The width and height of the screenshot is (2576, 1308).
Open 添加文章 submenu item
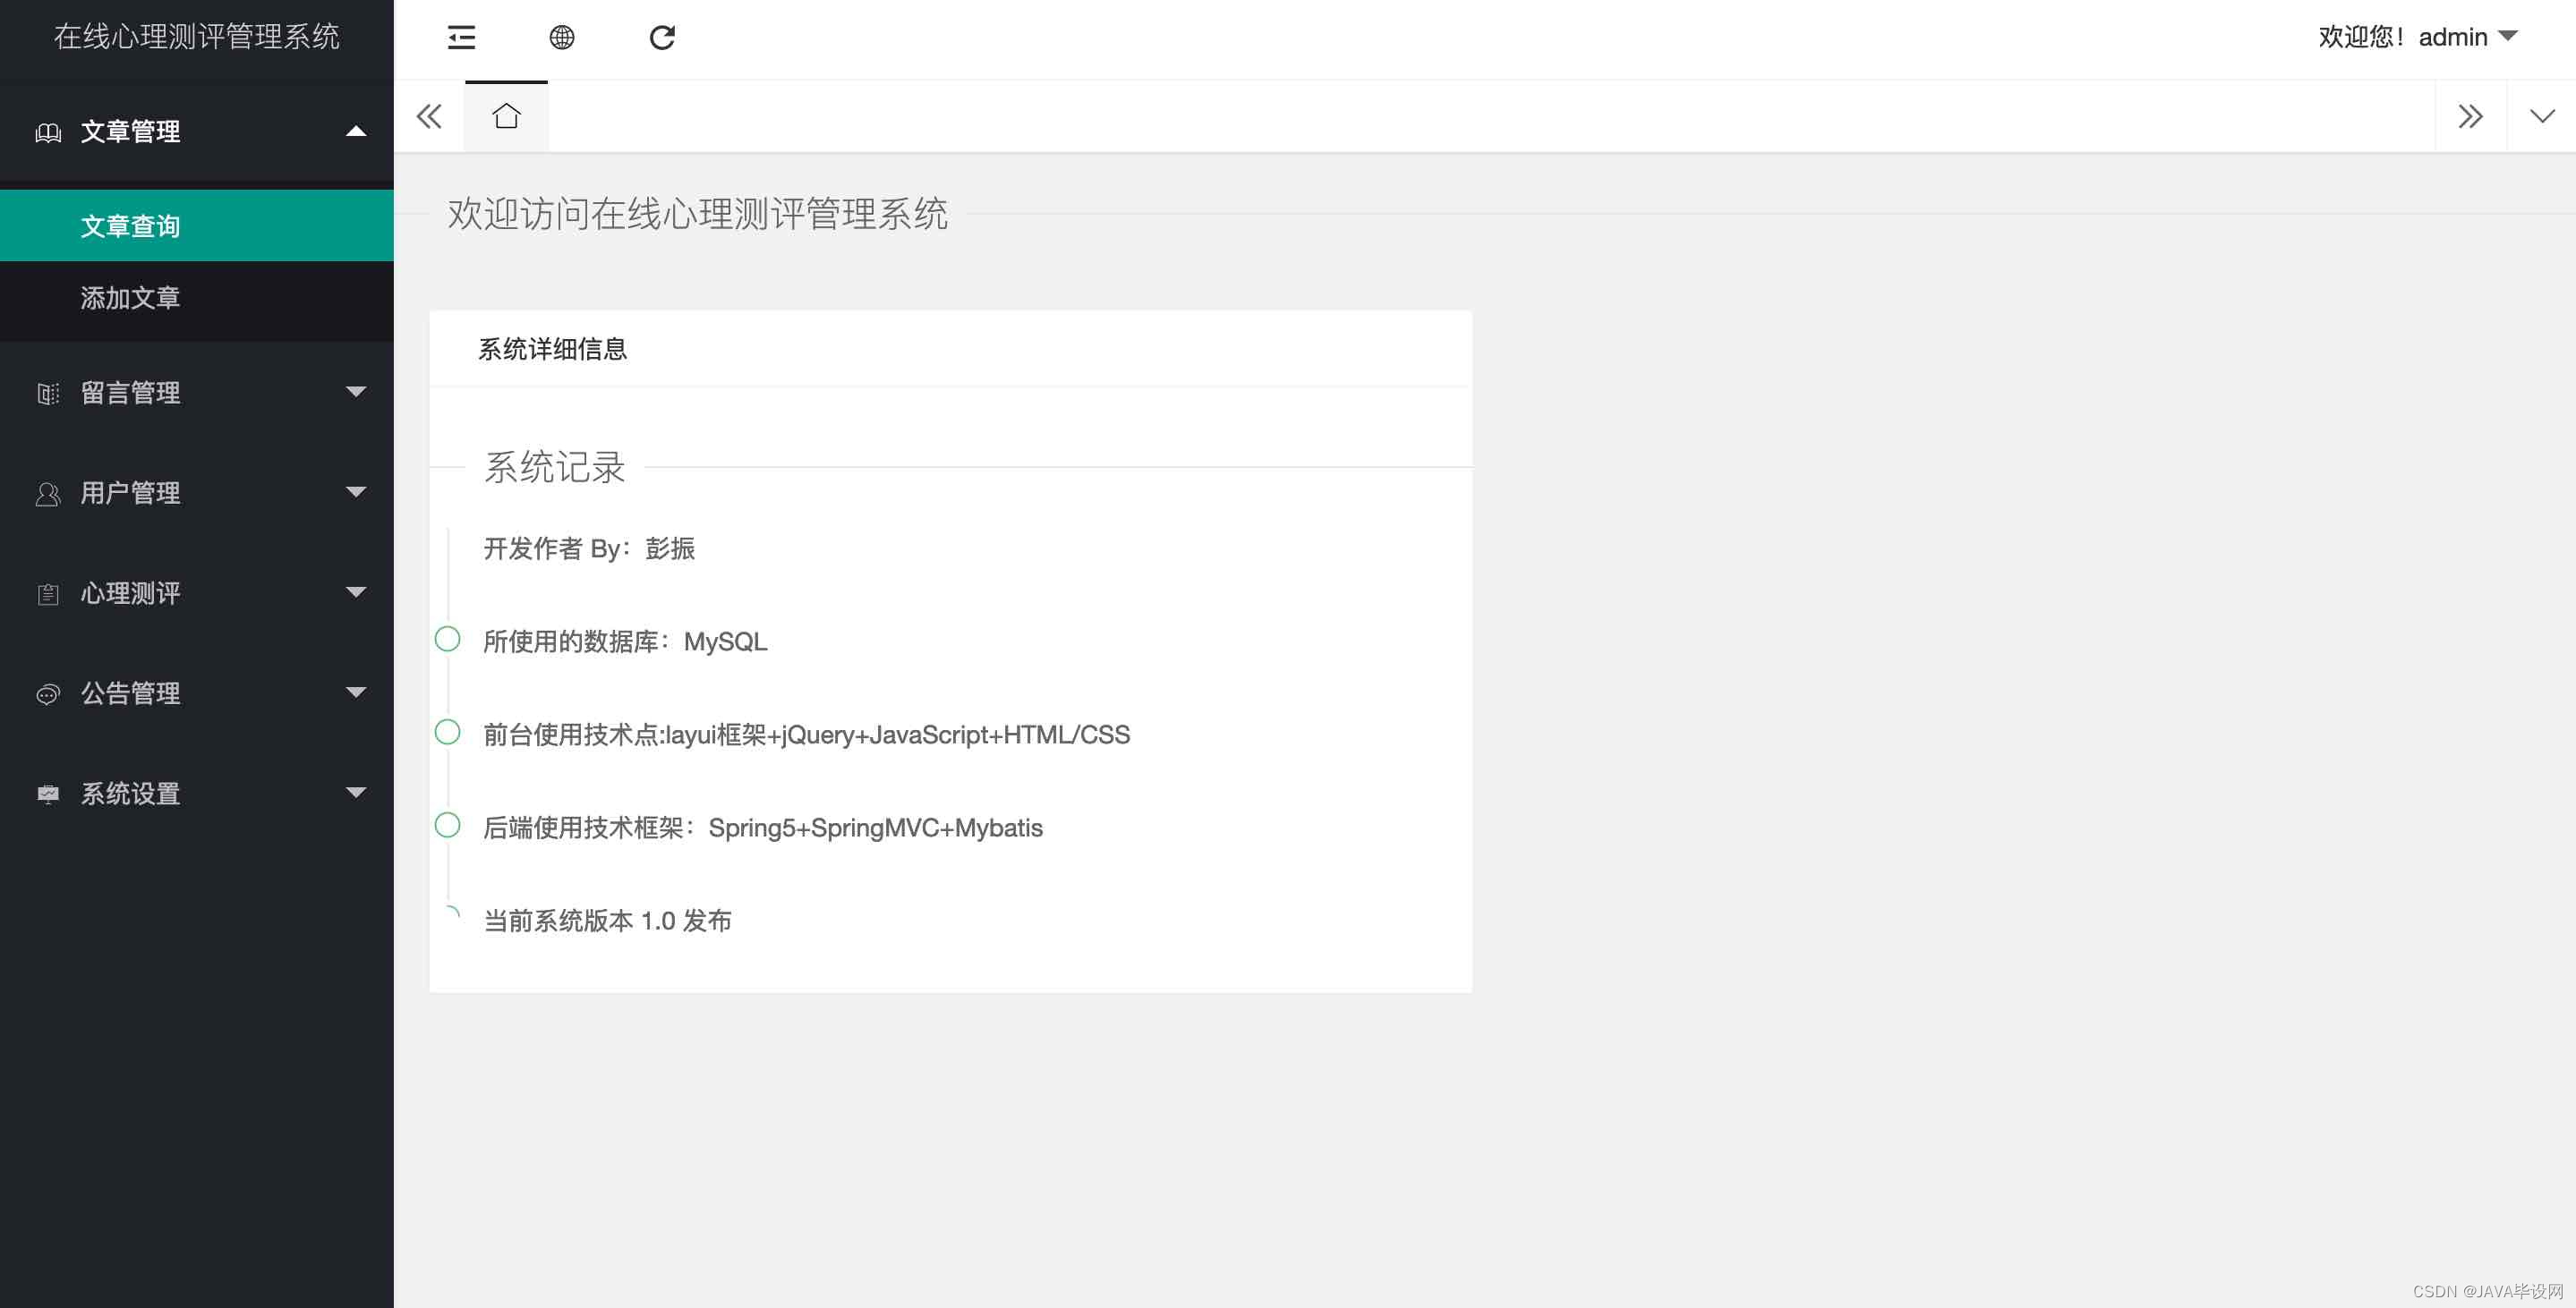tap(130, 298)
